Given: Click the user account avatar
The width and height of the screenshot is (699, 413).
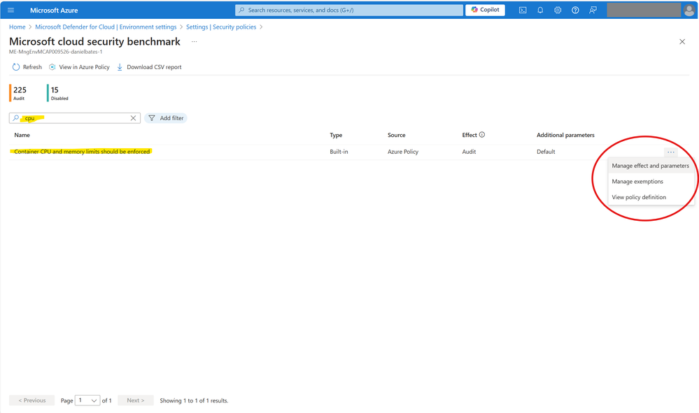Looking at the screenshot, I should 689,10.
